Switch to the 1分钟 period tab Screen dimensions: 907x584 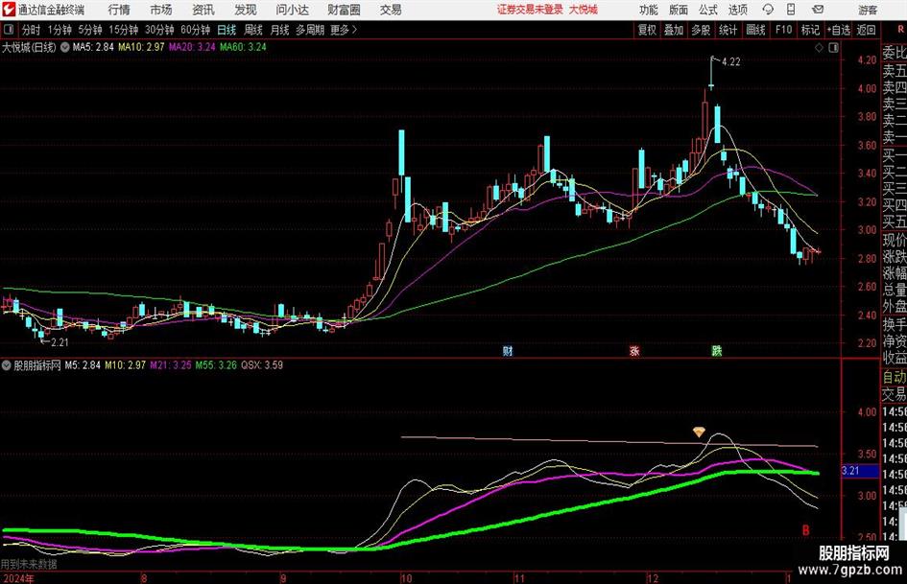(59, 30)
